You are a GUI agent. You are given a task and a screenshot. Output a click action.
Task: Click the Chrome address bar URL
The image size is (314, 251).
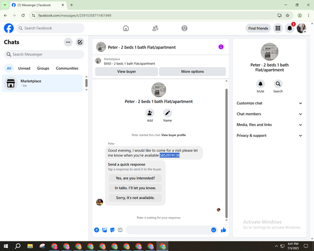pyautogui.click(x=75, y=16)
